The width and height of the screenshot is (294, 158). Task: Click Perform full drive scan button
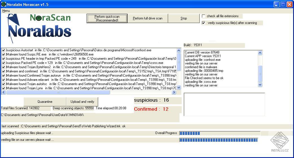pos(148,18)
